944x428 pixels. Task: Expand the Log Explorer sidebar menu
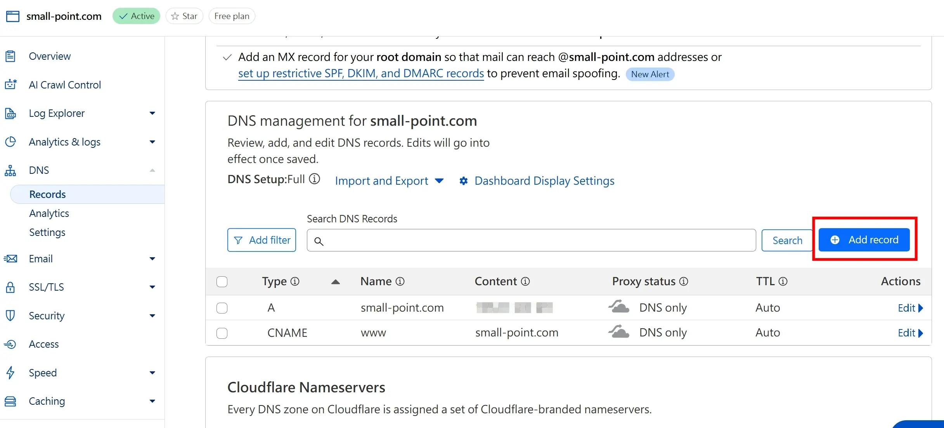click(152, 113)
